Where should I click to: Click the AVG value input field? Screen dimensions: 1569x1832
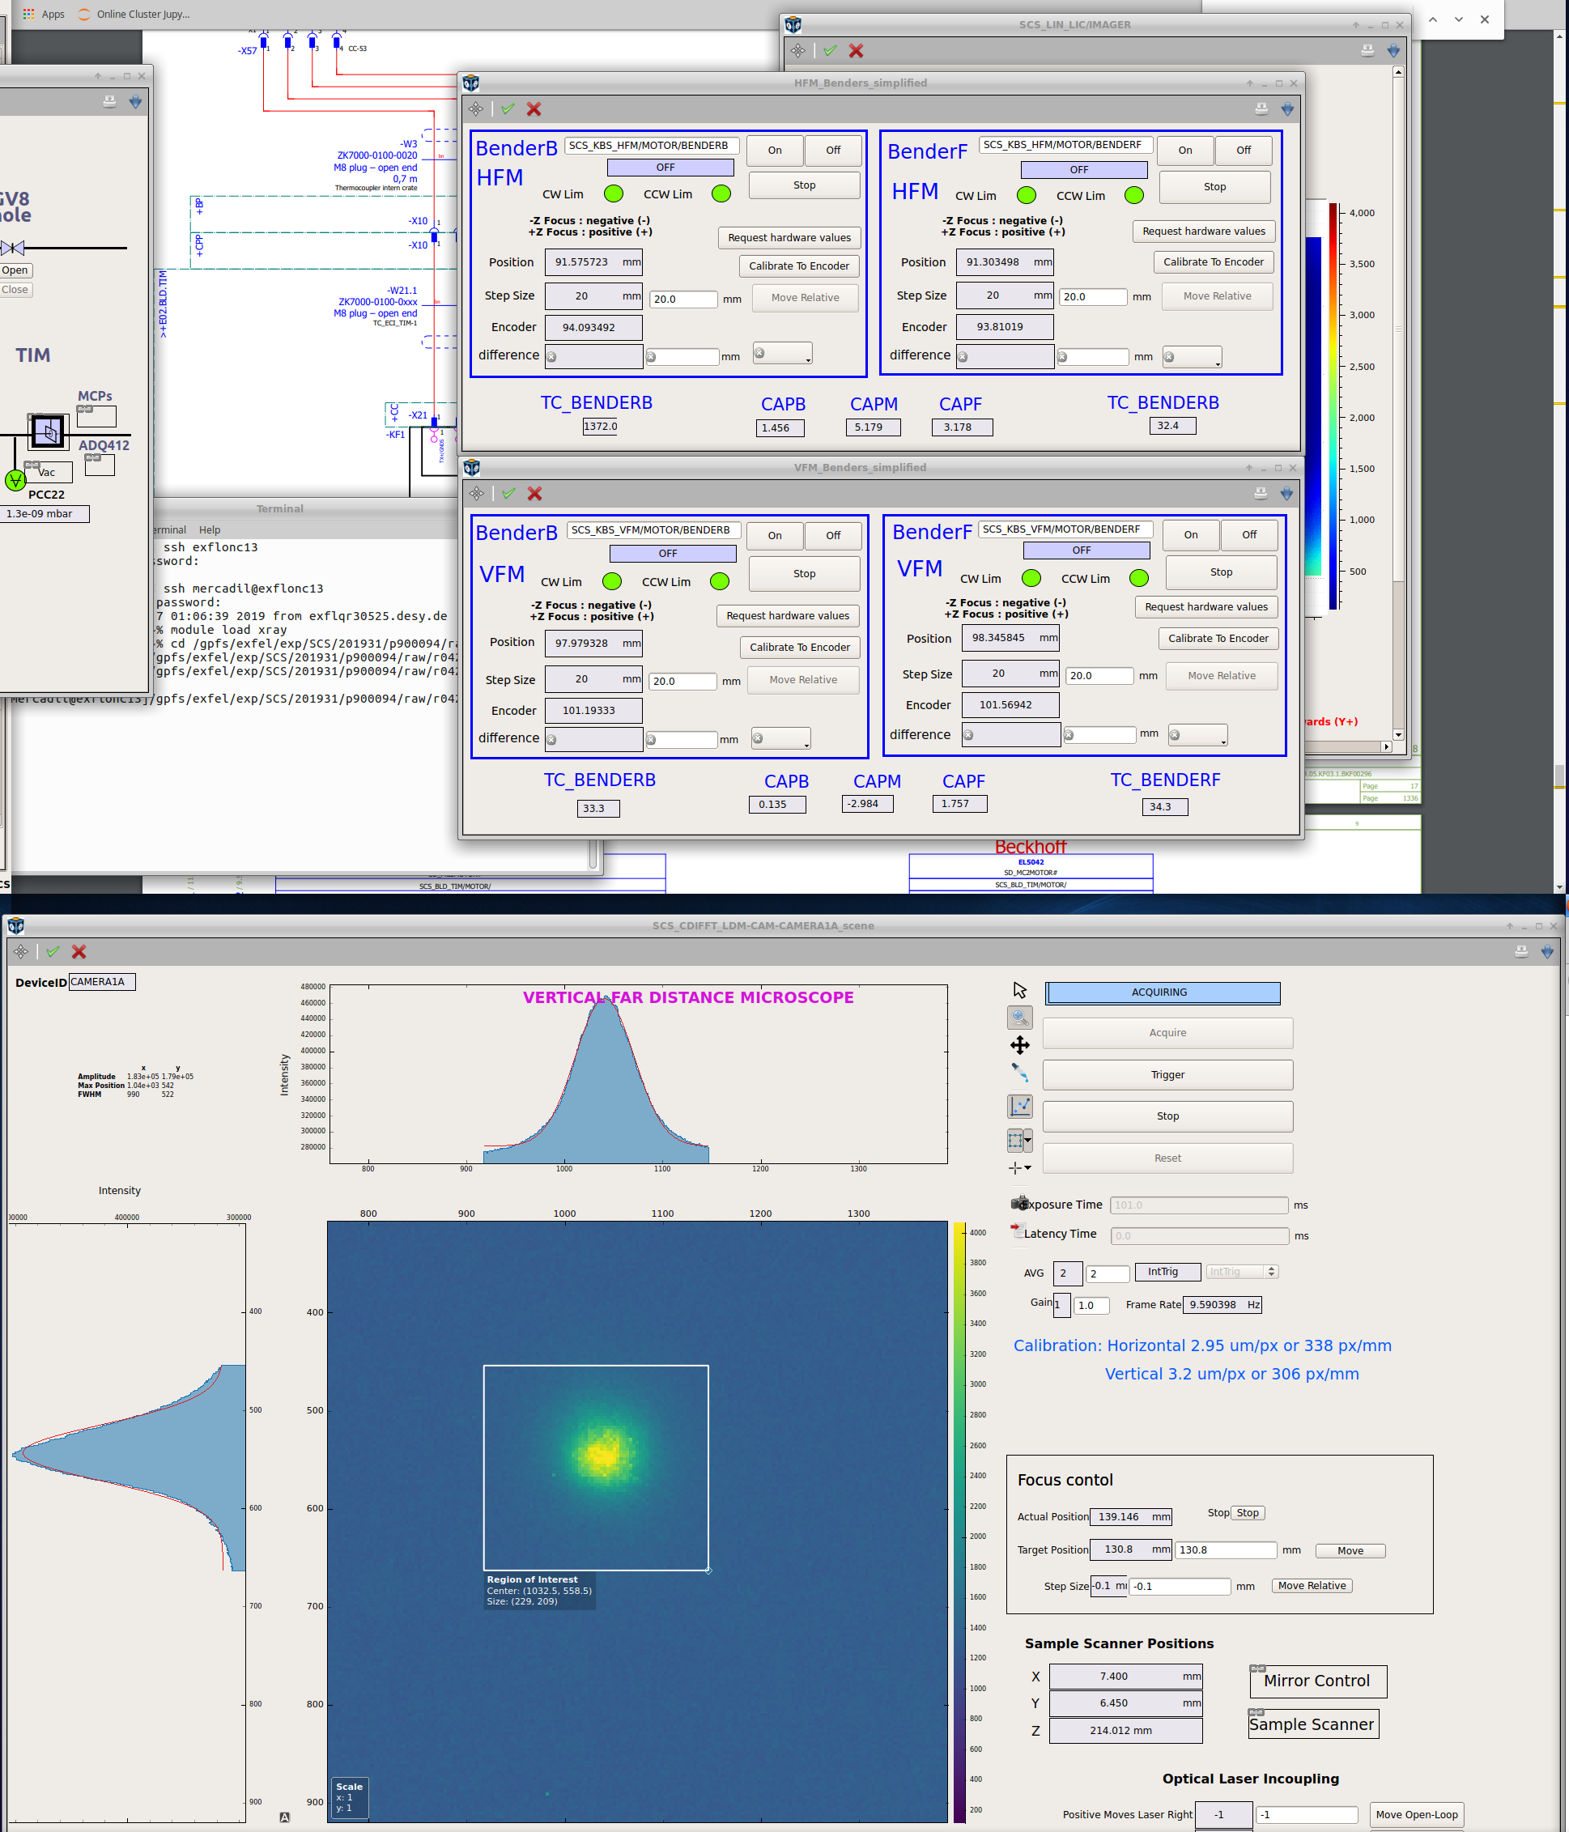[x=1108, y=1274]
